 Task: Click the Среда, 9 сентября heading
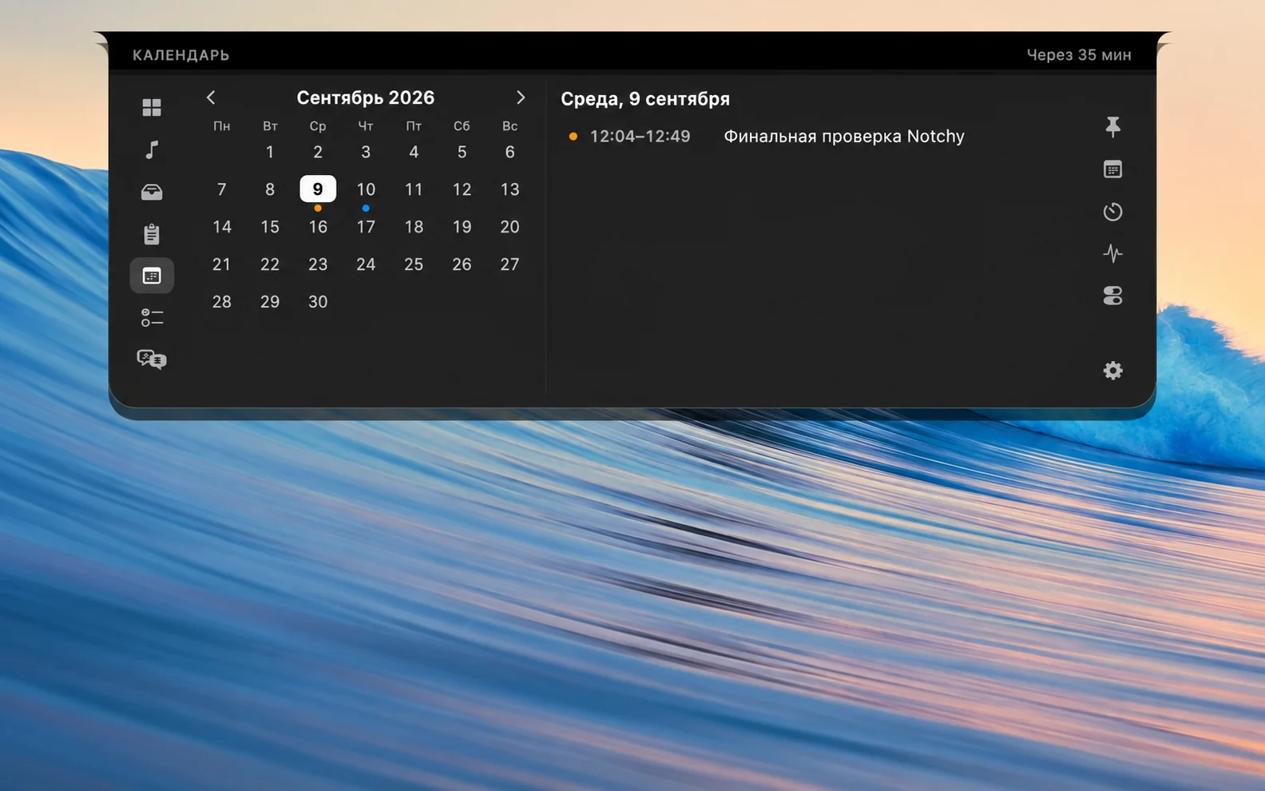coord(645,99)
